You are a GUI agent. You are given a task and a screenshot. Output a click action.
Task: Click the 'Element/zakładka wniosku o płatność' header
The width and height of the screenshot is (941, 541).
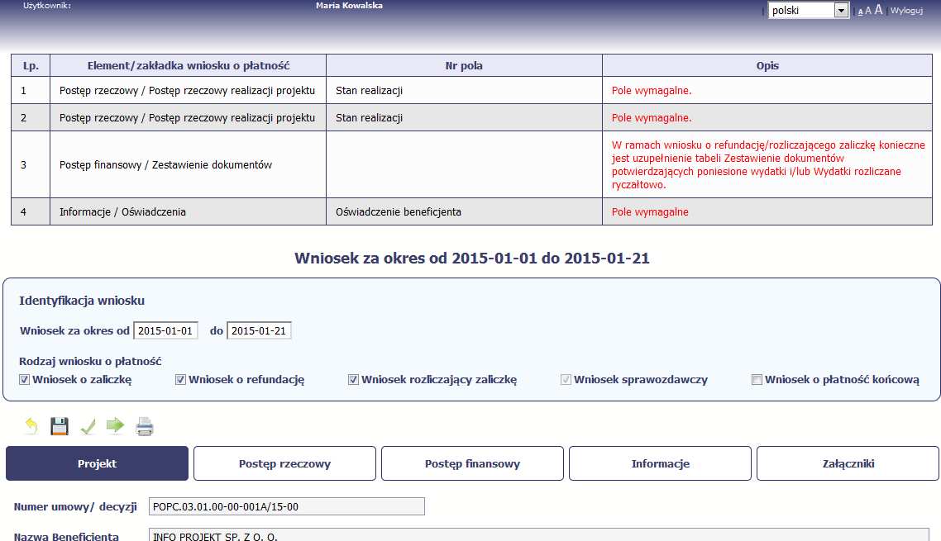[x=189, y=65]
